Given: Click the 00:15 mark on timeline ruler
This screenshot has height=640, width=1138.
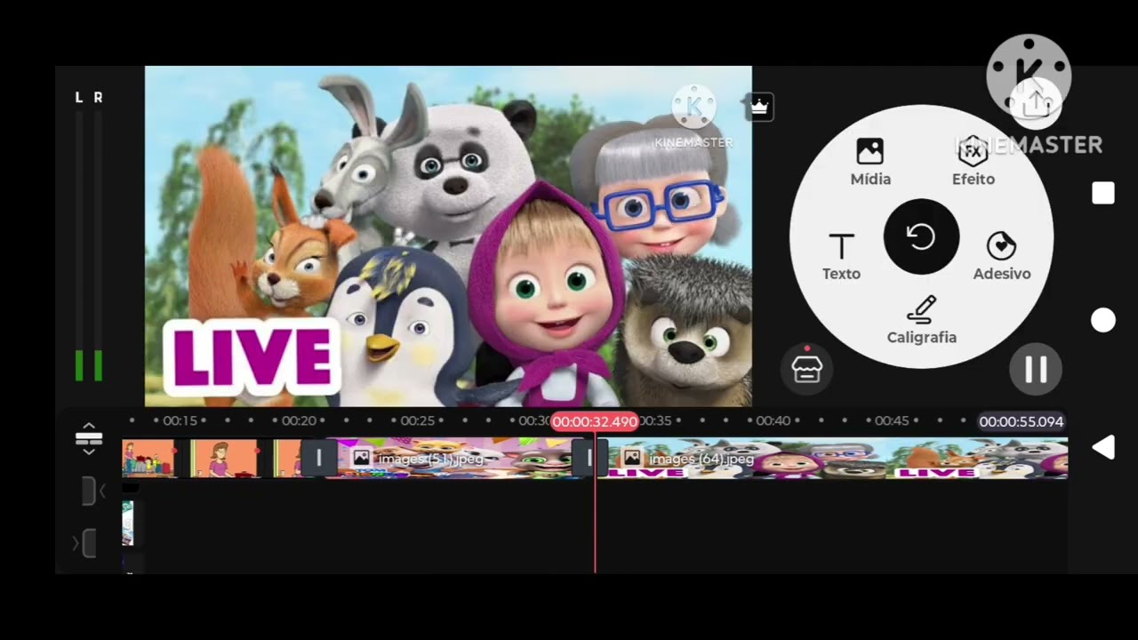Looking at the screenshot, I should (180, 420).
